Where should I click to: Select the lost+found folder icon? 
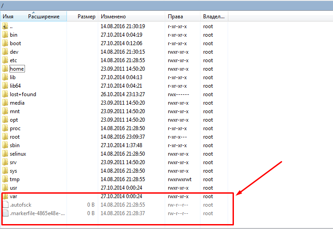5,94
